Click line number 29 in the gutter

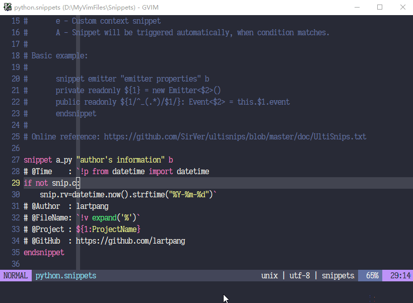click(16, 183)
